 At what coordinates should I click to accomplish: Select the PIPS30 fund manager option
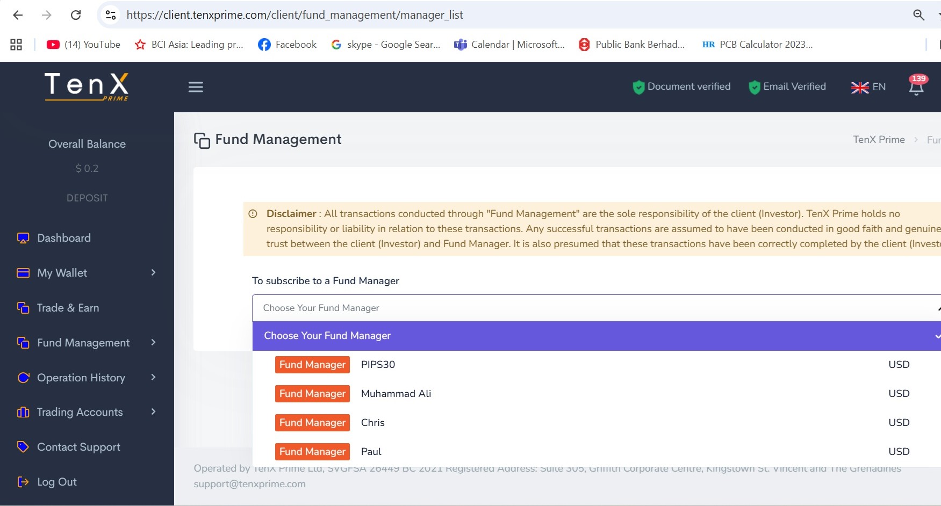[378, 365]
